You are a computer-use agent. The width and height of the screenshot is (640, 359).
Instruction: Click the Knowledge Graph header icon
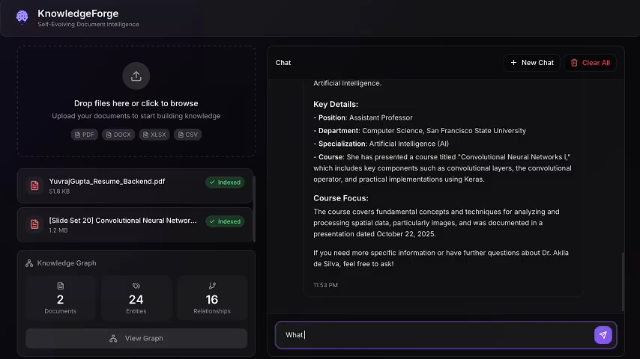click(29, 263)
